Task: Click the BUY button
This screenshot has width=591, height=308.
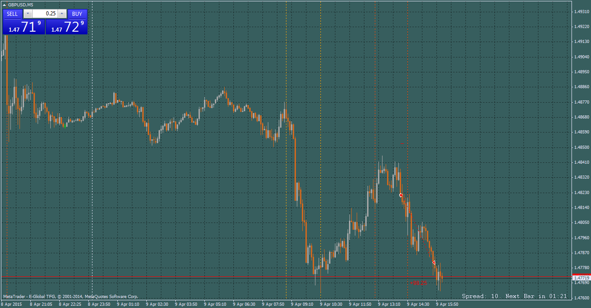Action: click(77, 14)
